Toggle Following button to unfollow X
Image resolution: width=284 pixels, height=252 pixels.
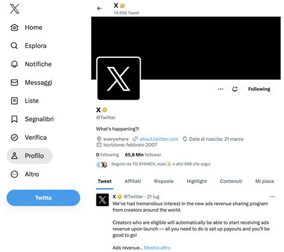pyautogui.click(x=259, y=89)
